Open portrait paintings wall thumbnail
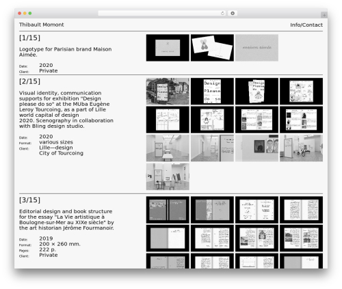Viewport: 342px width, 289px height. click(256, 148)
